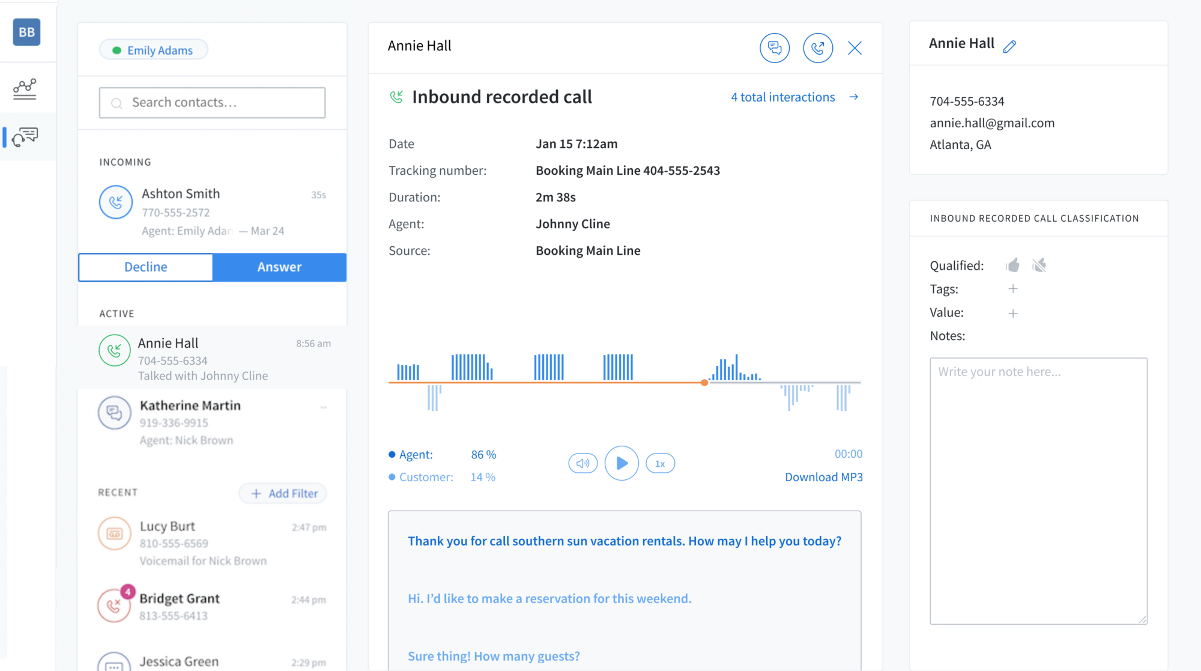
Task: Focus the Search contacts field
Action: coord(212,102)
